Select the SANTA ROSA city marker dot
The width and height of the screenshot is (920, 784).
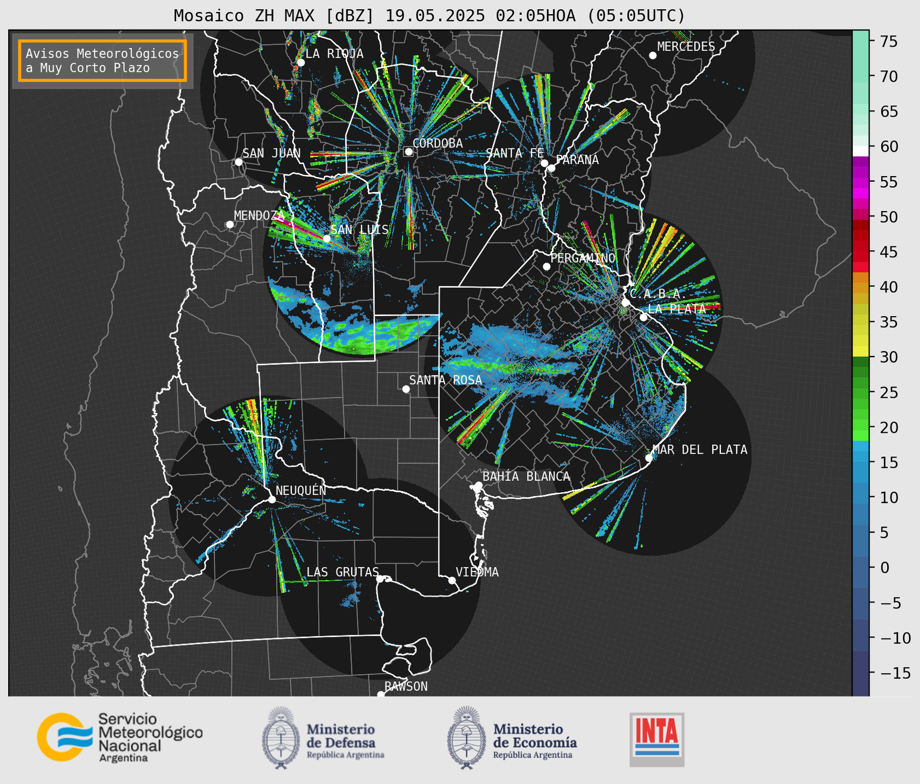[406, 389]
